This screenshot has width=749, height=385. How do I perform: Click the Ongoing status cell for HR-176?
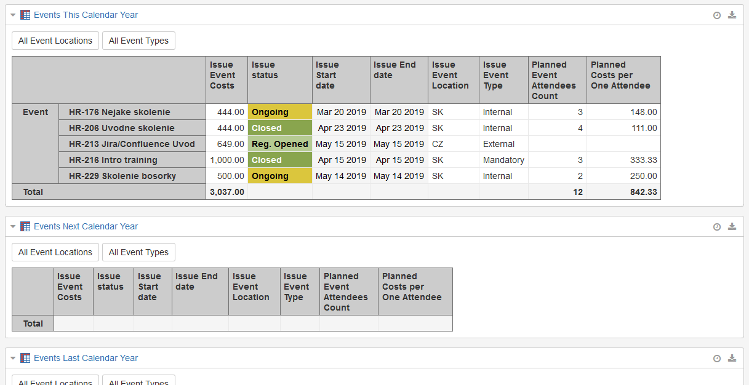click(279, 112)
